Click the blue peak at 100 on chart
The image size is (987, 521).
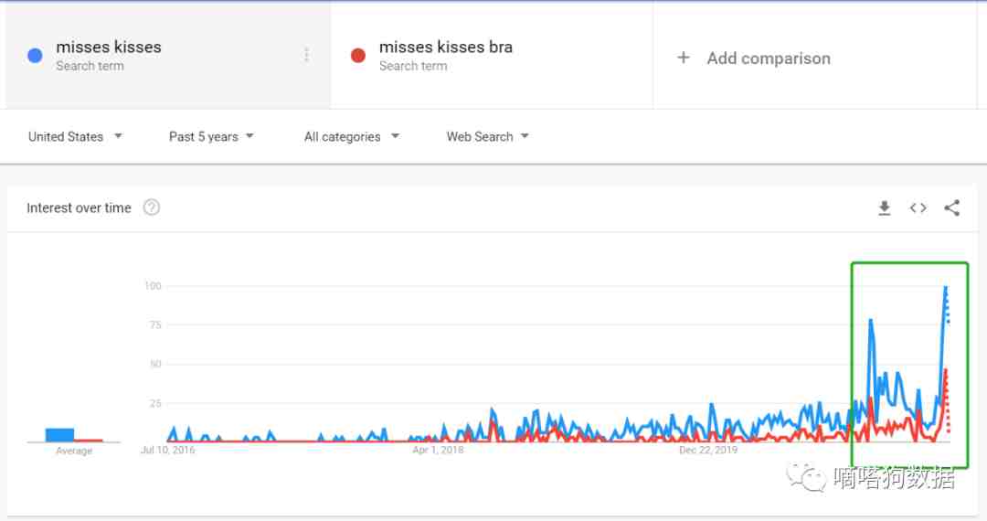pyautogui.click(x=945, y=288)
